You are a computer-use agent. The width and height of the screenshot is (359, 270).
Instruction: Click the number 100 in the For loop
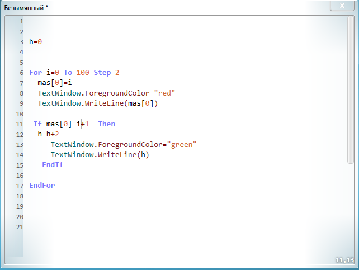click(83, 73)
